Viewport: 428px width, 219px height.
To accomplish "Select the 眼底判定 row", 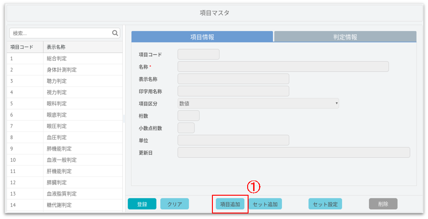I will pos(65,115).
